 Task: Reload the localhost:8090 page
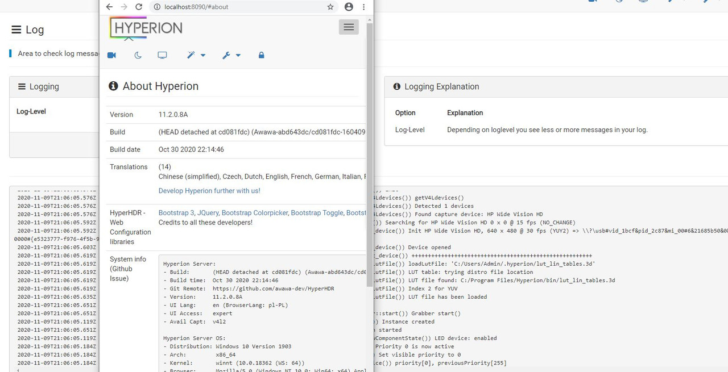(139, 7)
